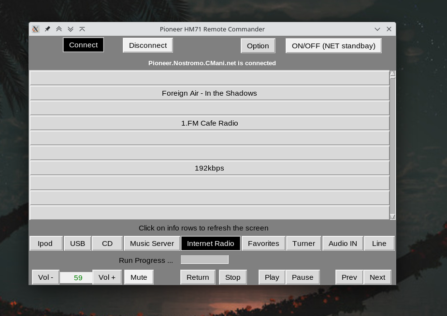
Task: Switch to Music Server source
Action: click(x=152, y=244)
